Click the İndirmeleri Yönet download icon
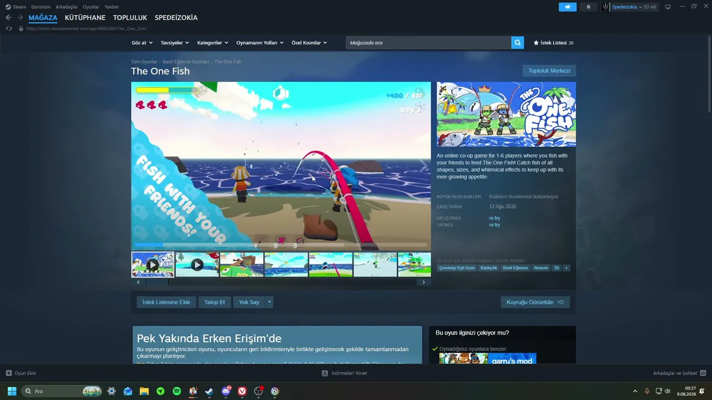This screenshot has height=400, width=712. click(325, 373)
